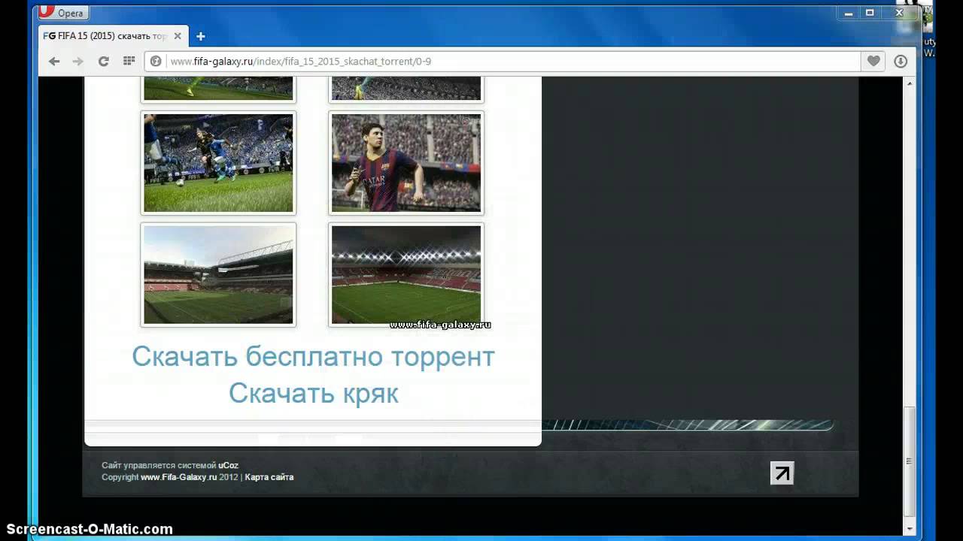Open a new tab with plus button
Image resolution: width=963 pixels, height=541 pixels.
pos(200,36)
